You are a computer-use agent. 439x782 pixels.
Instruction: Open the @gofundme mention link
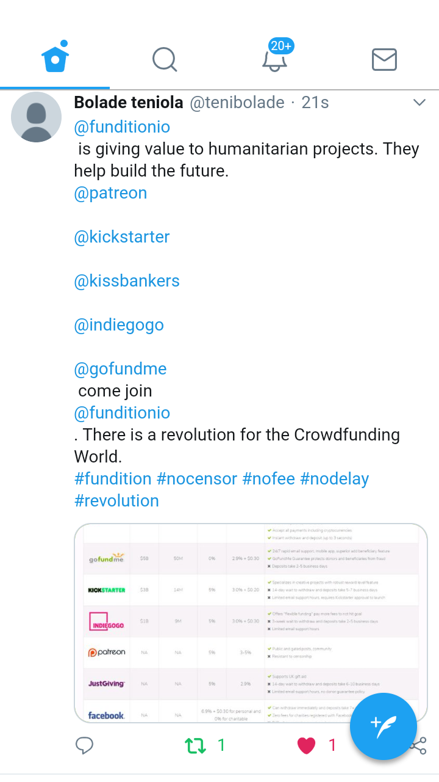(x=120, y=369)
